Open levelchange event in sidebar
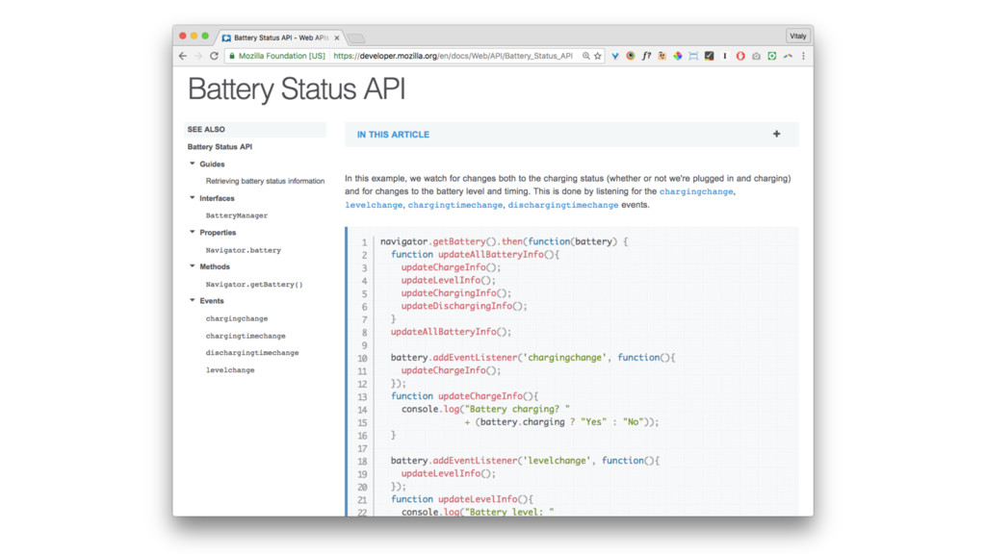The height and width of the screenshot is (554, 986). (230, 370)
